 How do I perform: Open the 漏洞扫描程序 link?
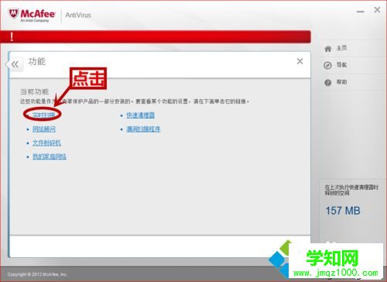tap(143, 129)
